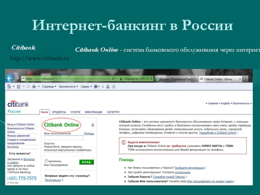Close the Citibank Online - Home tab
The height and width of the screenshot is (195, 260).
pos(240,79)
